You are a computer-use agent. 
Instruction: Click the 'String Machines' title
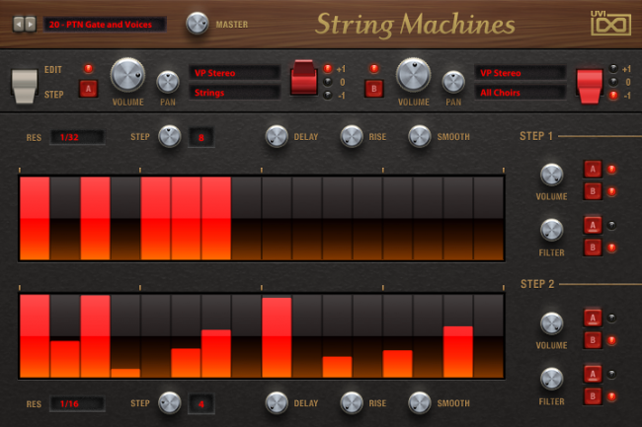click(x=415, y=25)
